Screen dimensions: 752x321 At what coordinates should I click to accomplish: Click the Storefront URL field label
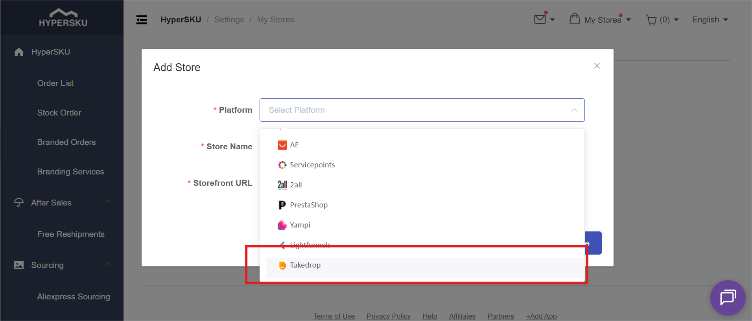point(223,183)
